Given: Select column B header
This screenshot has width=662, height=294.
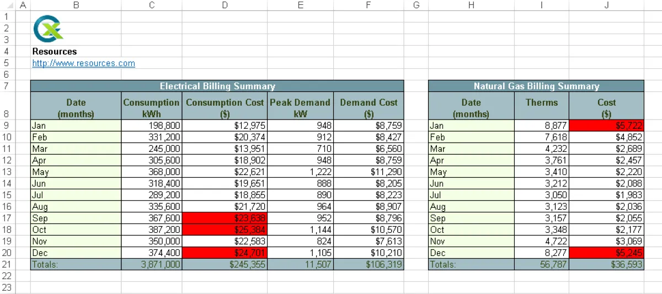Looking at the screenshot, I should coord(76,5).
